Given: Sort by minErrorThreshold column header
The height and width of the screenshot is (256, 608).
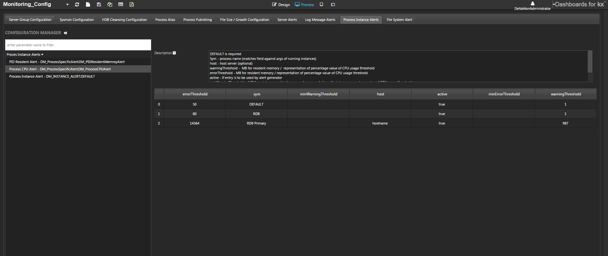Looking at the screenshot, I should tap(504, 94).
